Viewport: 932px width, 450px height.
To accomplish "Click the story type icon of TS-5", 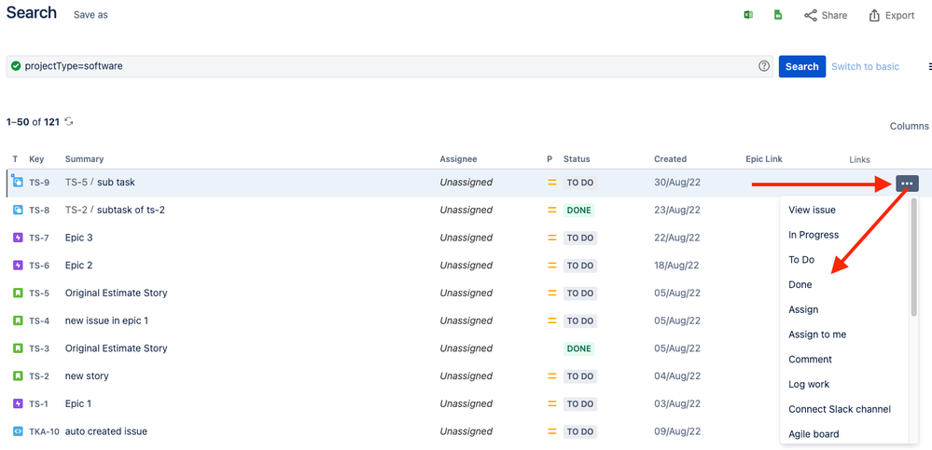I will coord(18,293).
